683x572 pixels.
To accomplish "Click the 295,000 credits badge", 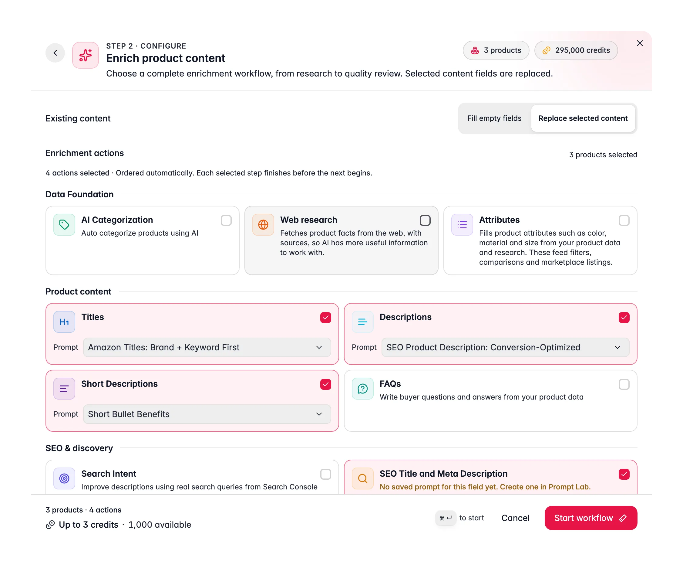I will pyautogui.click(x=576, y=50).
